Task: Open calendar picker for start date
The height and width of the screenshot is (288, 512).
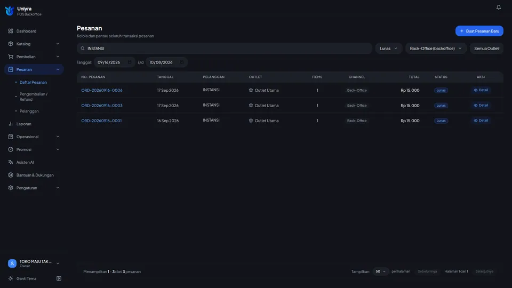Action: [x=130, y=62]
